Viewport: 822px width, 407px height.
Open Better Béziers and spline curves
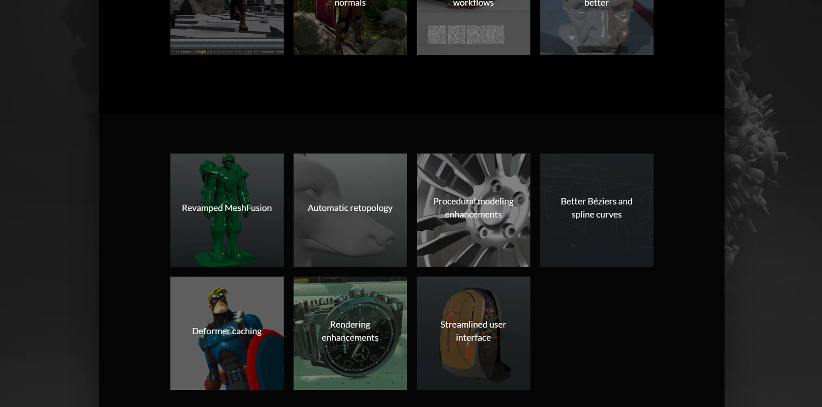tap(596, 208)
